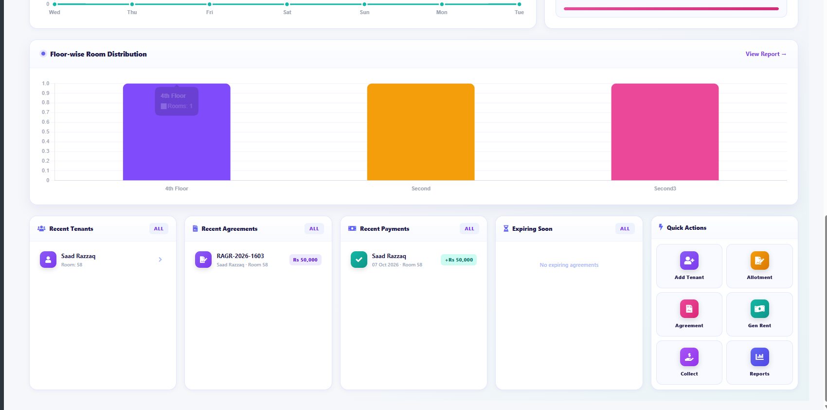Click the Gen Rent money icon

[x=759, y=309]
